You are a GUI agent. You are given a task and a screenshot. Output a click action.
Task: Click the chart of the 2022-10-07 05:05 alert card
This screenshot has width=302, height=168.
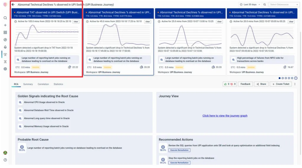click(x=262, y=36)
